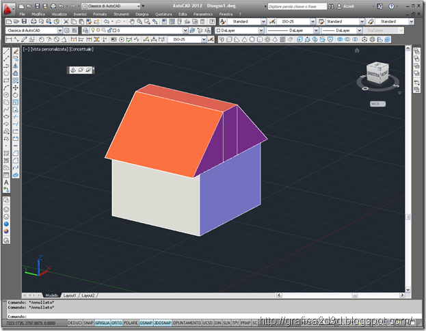The height and width of the screenshot is (331, 426).
Task: Click the Save floppy disk icon
Action: click(24, 21)
